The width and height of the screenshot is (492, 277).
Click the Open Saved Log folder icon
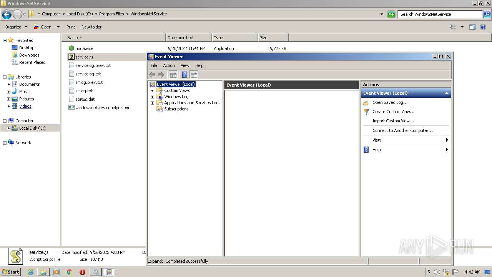pos(366,103)
